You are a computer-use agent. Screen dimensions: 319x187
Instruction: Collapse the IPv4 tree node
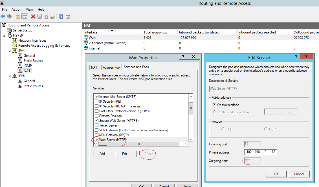(x=10, y=51)
